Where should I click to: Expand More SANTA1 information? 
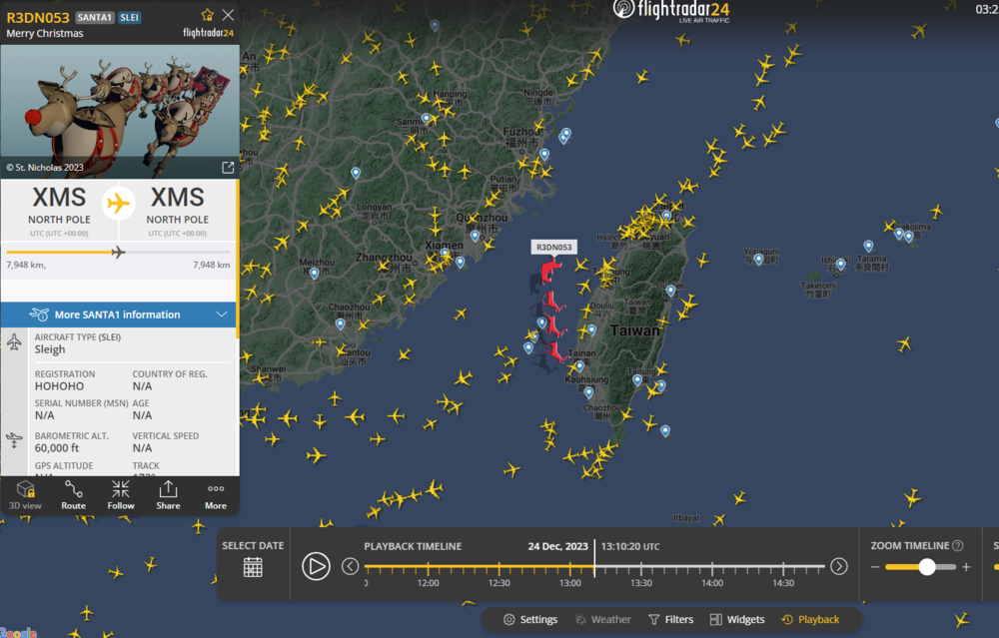coord(119,315)
